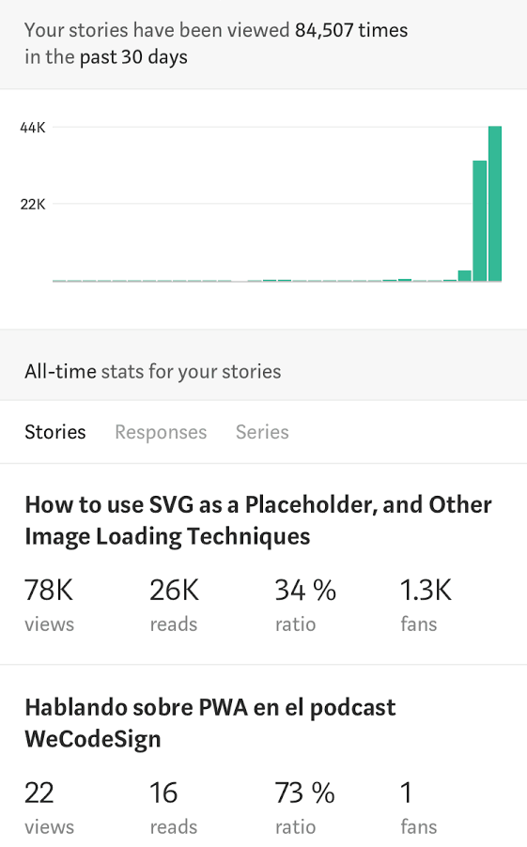This screenshot has width=527, height=847.
Task: Click the small third-from-last chart bar
Action: pyautogui.click(x=464, y=275)
